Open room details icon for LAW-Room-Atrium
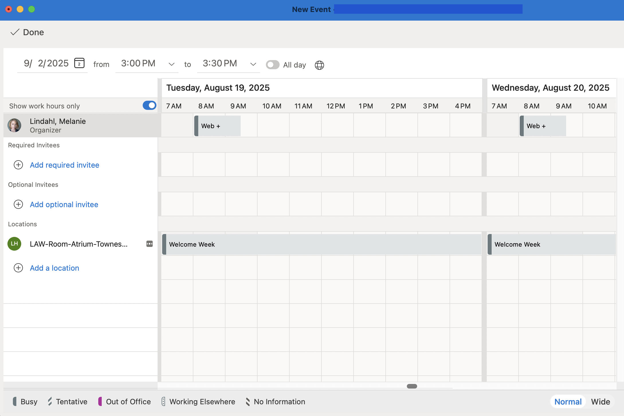The height and width of the screenshot is (416, 624). [x=149, y=244]
